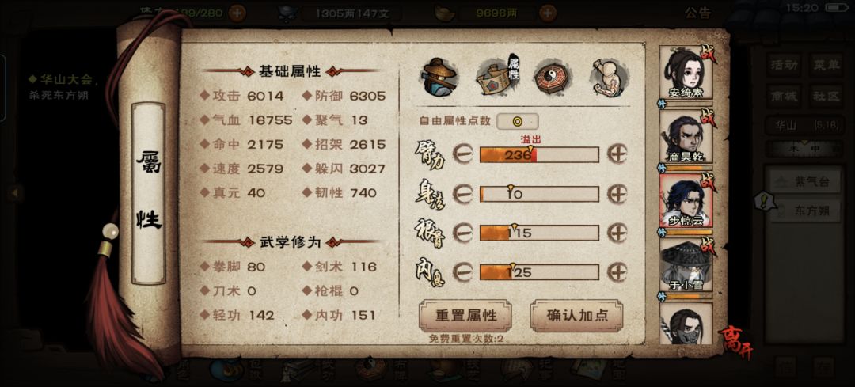Decrease 臂力 with its minus button
The width and height of the screenshot is (855, 387).
[x=462, y=155]
